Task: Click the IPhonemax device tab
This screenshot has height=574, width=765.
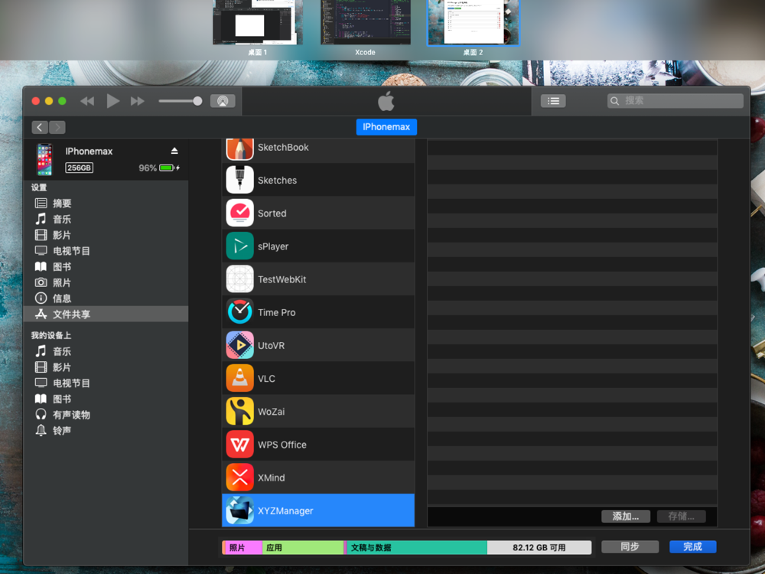Action: (x=386, y=127)
